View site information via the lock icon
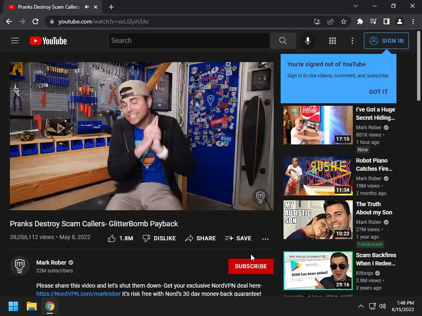Viewport: 422px width, 316px height. (x=52, y=21)
